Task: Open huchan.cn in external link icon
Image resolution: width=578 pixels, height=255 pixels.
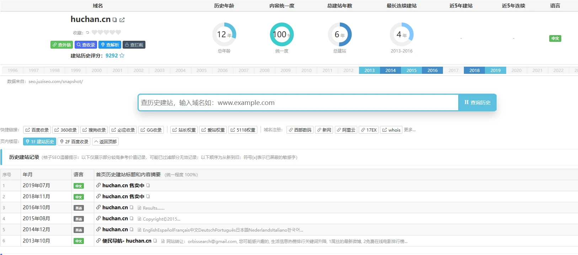Action: 122,20
